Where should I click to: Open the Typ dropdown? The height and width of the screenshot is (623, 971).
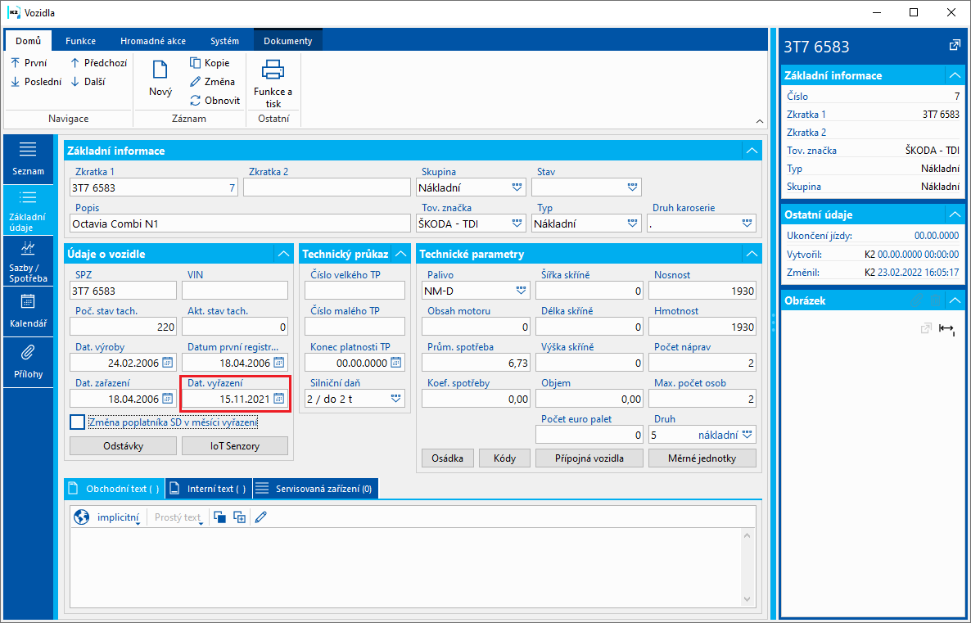tap(632, 223)
